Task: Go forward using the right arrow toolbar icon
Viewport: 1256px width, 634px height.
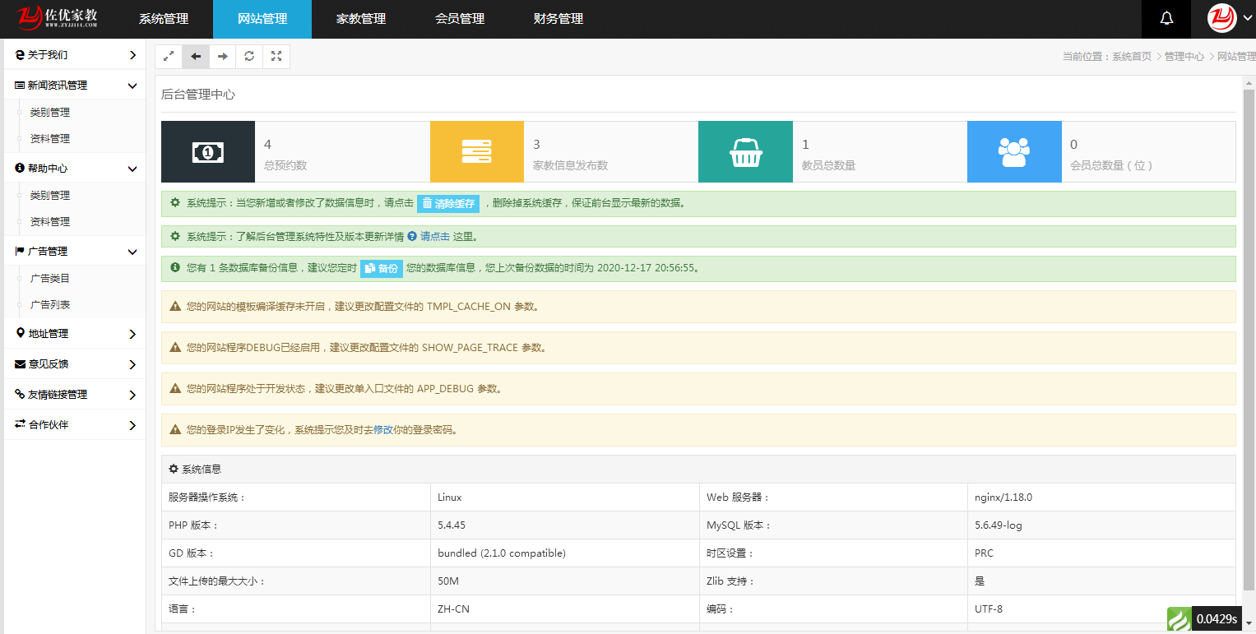Action: [x=222, y=56]
